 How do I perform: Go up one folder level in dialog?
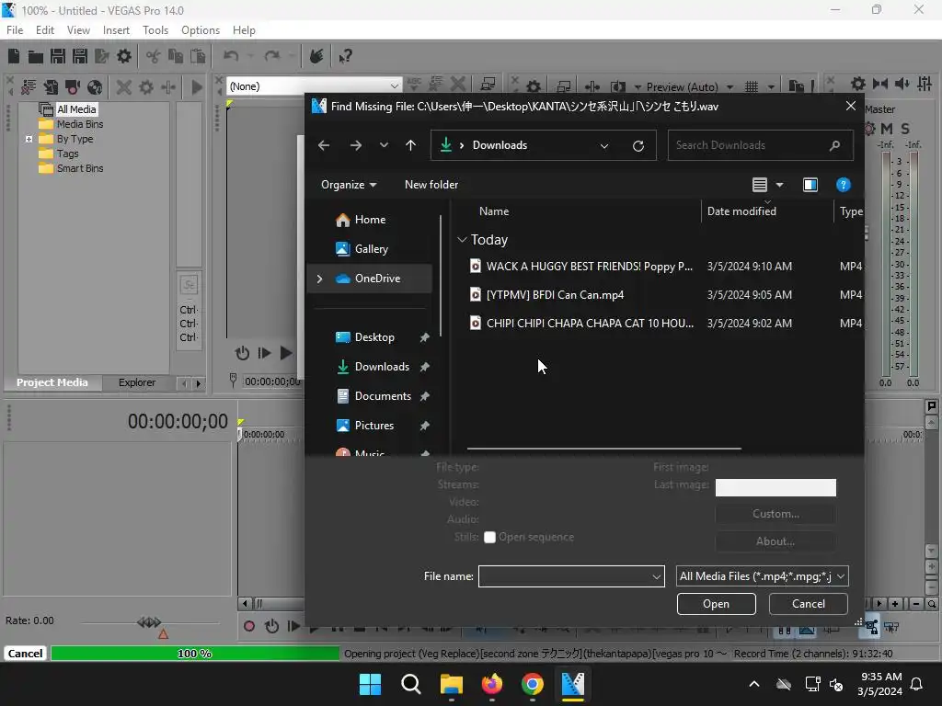click(411, 145)
